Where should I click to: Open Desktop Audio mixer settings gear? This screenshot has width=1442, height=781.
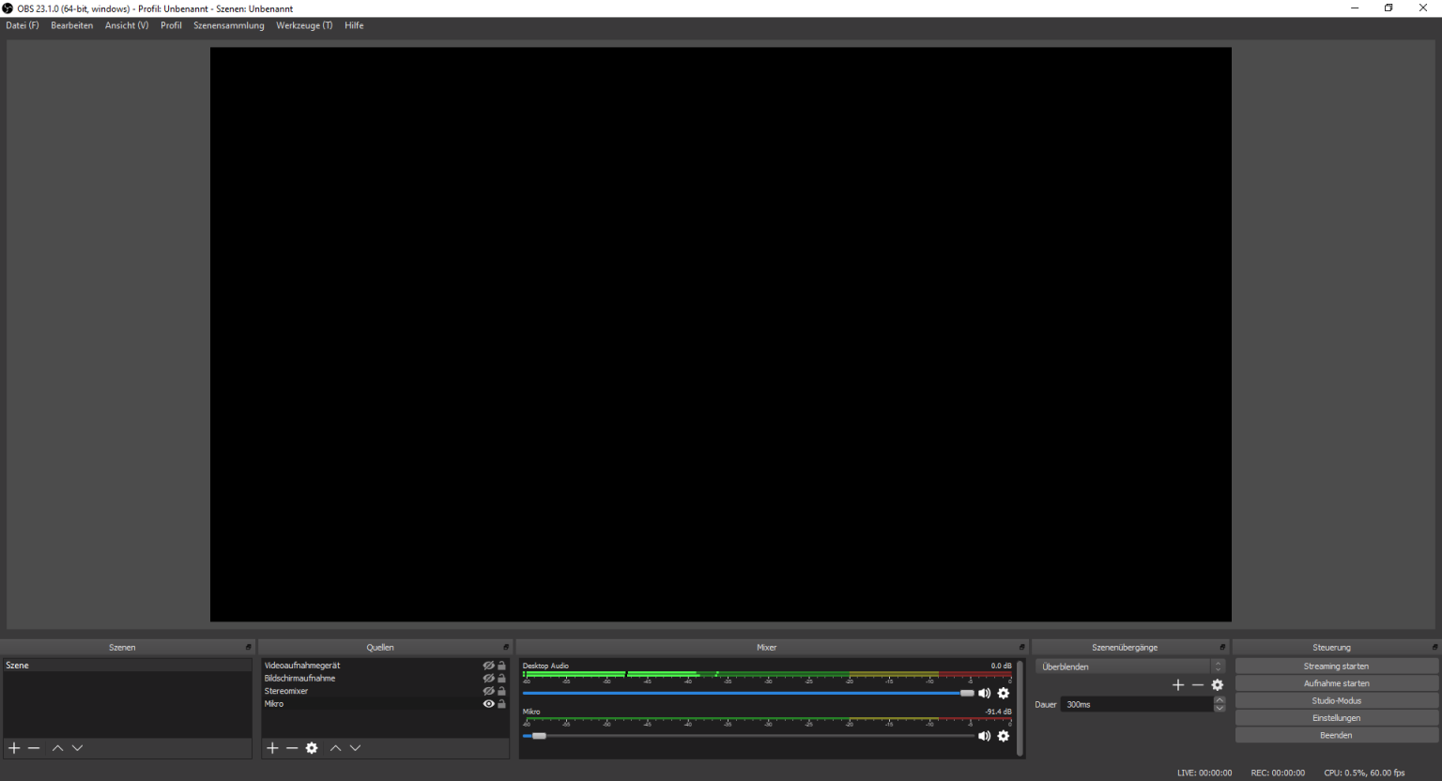(1004, 693)
